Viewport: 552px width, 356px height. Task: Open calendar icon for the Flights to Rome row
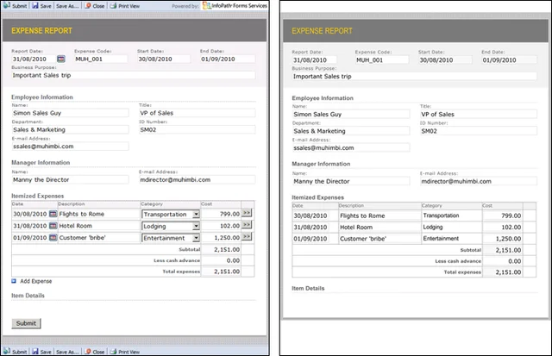pyautogui.click(x=53, y=214)
